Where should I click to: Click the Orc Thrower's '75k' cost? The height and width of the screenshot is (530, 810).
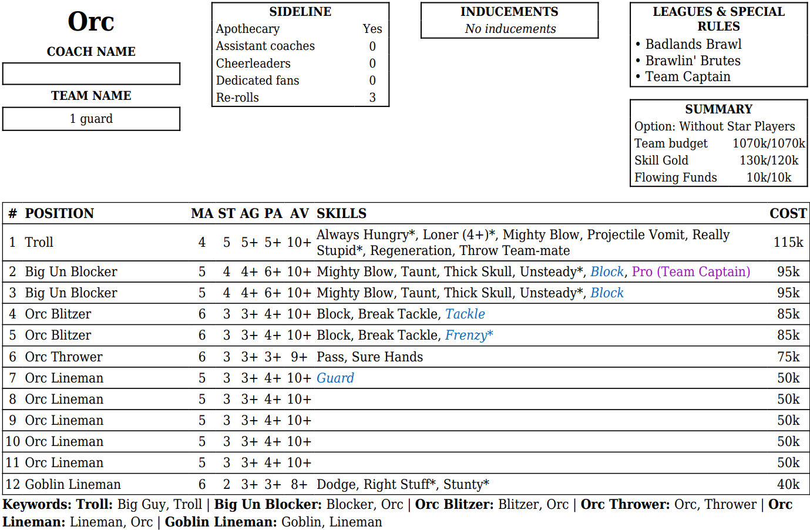click(788, 357)
